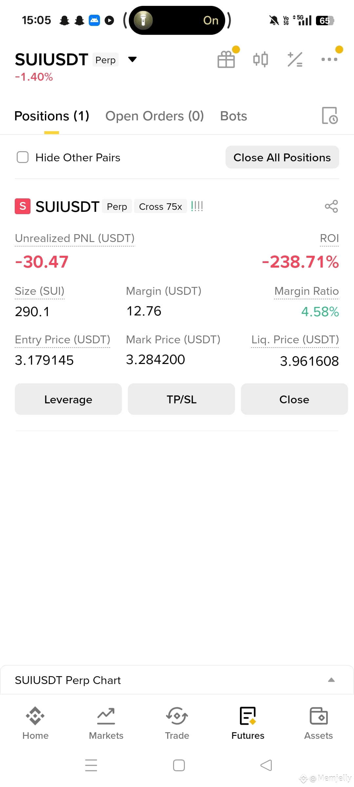Share the SUIUSDT position
The height and width of the screenshot is (787, 354).
click(331, 206)
